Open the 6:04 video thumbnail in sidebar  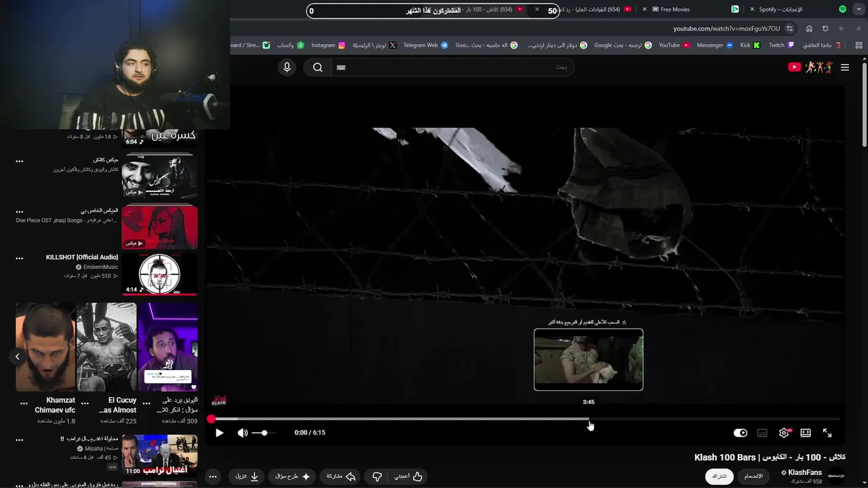click(159, 138)
